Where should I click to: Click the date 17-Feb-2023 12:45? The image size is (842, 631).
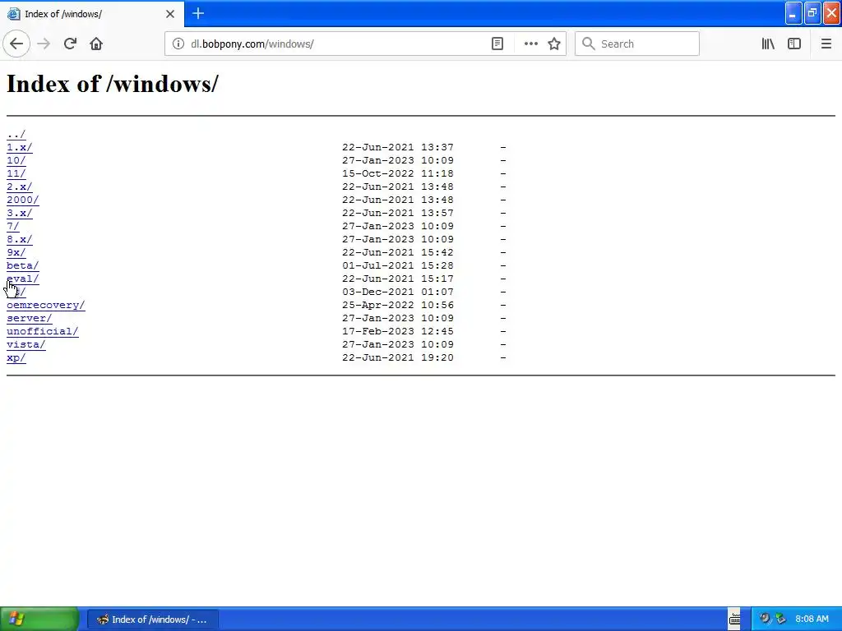click(x=398, y=331)
